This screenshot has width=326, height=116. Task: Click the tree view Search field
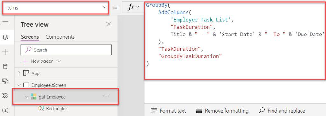pos(66,50)
